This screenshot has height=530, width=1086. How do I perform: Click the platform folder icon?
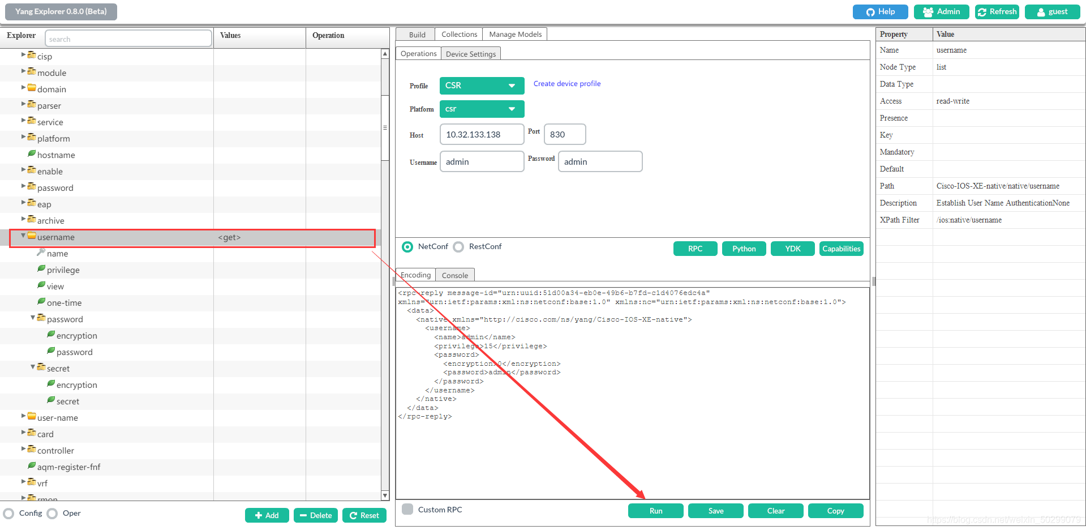(32, 137)
